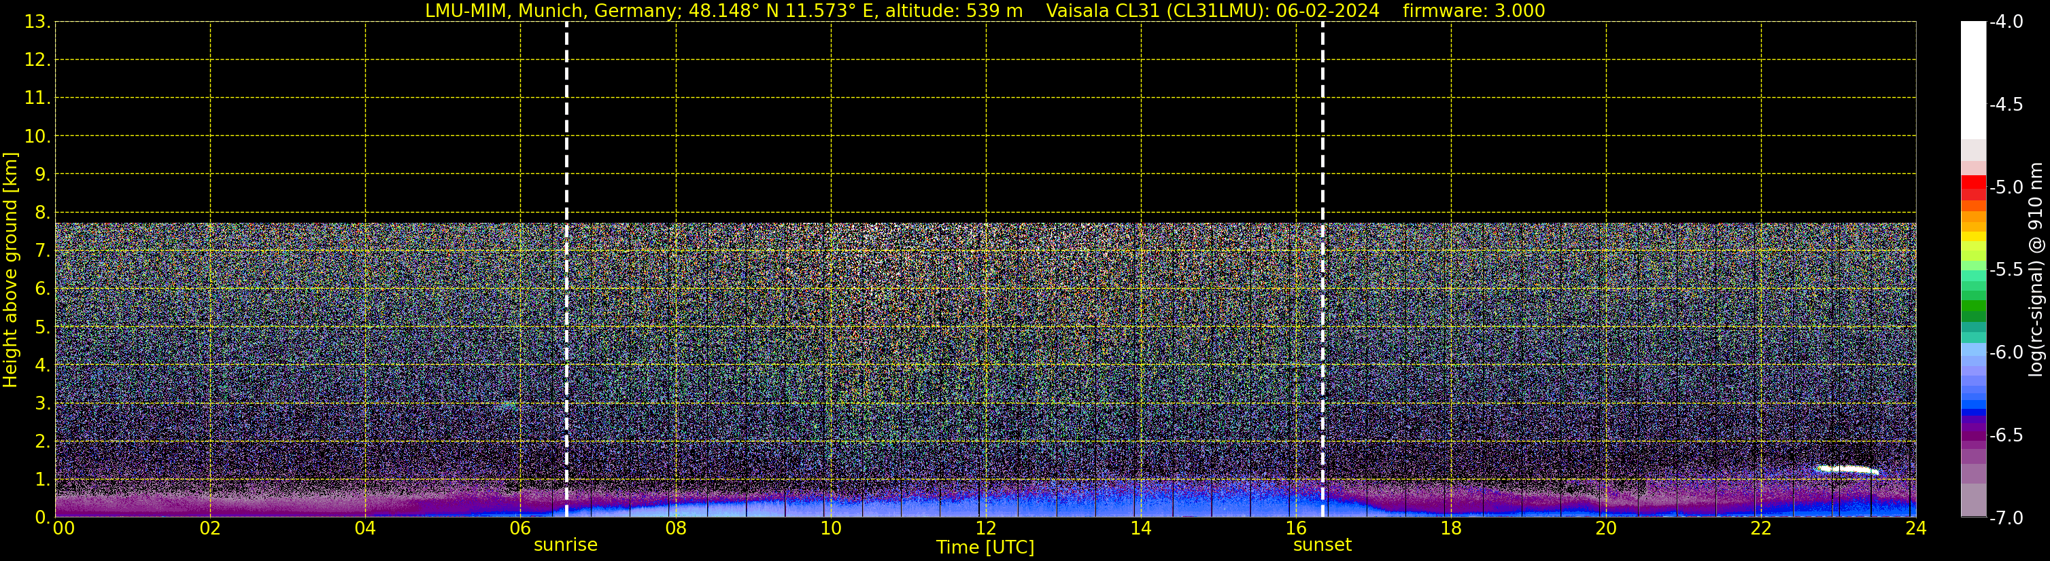Click the red band on the colorbar
The width and height of the screenshot is (2050, 561).
1972,187
